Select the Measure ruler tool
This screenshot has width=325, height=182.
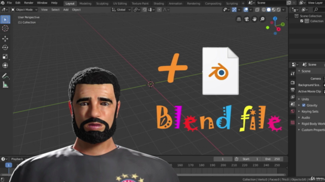point(5,85)
